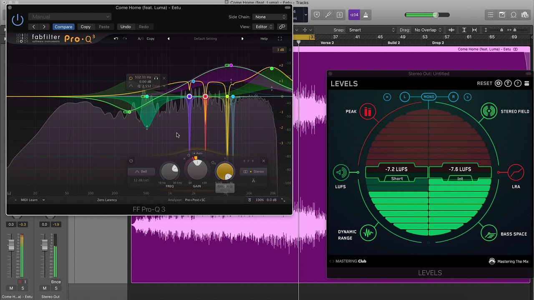Open the Stereo placement dropdown

pos(254,172)
